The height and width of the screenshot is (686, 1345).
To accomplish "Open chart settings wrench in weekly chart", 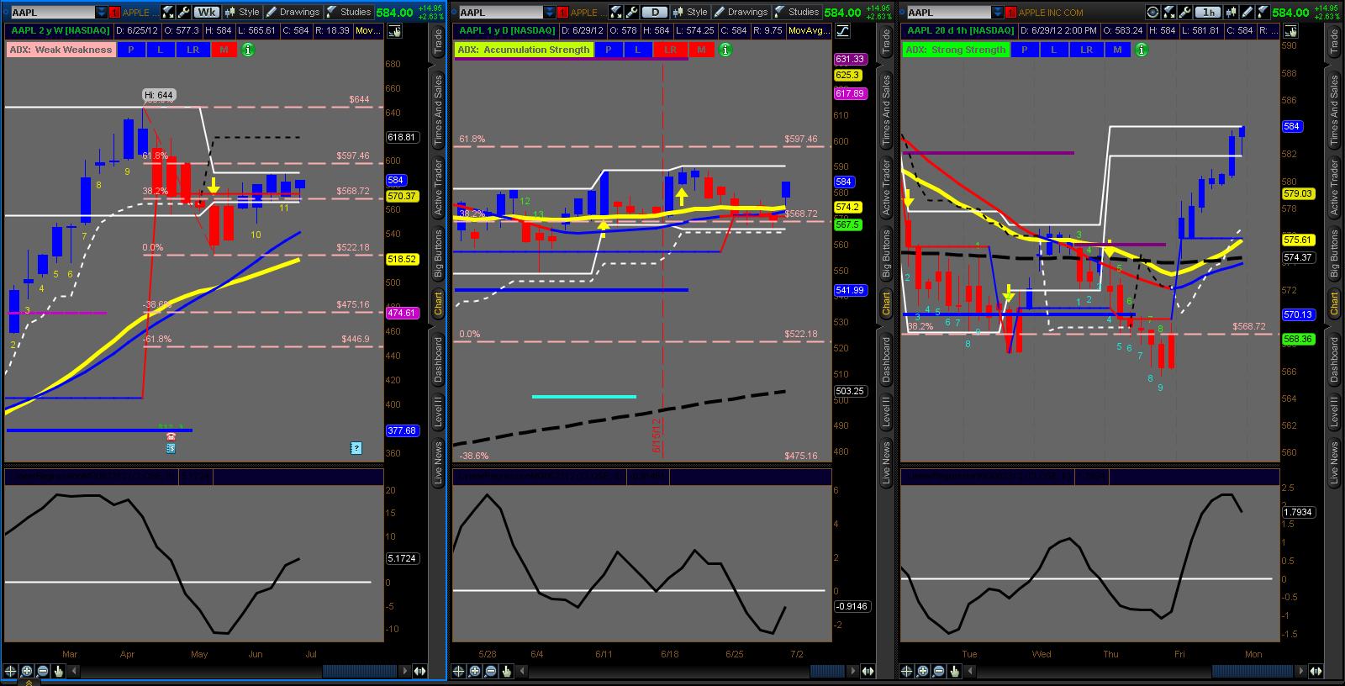I will [182, 13].
